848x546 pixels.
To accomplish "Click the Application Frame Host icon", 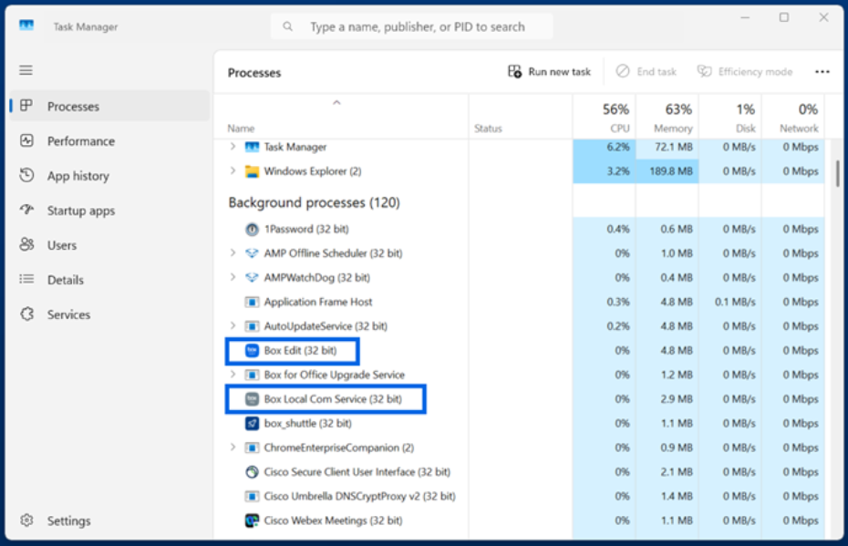I will tap(252, 303).
